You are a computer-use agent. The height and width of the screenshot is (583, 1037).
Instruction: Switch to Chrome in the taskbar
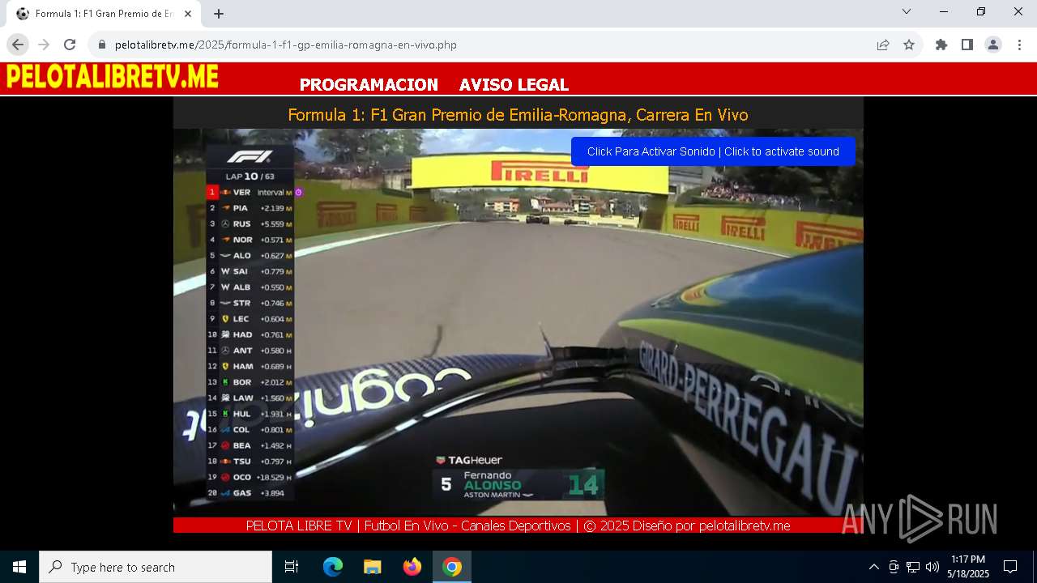(452, 567)
